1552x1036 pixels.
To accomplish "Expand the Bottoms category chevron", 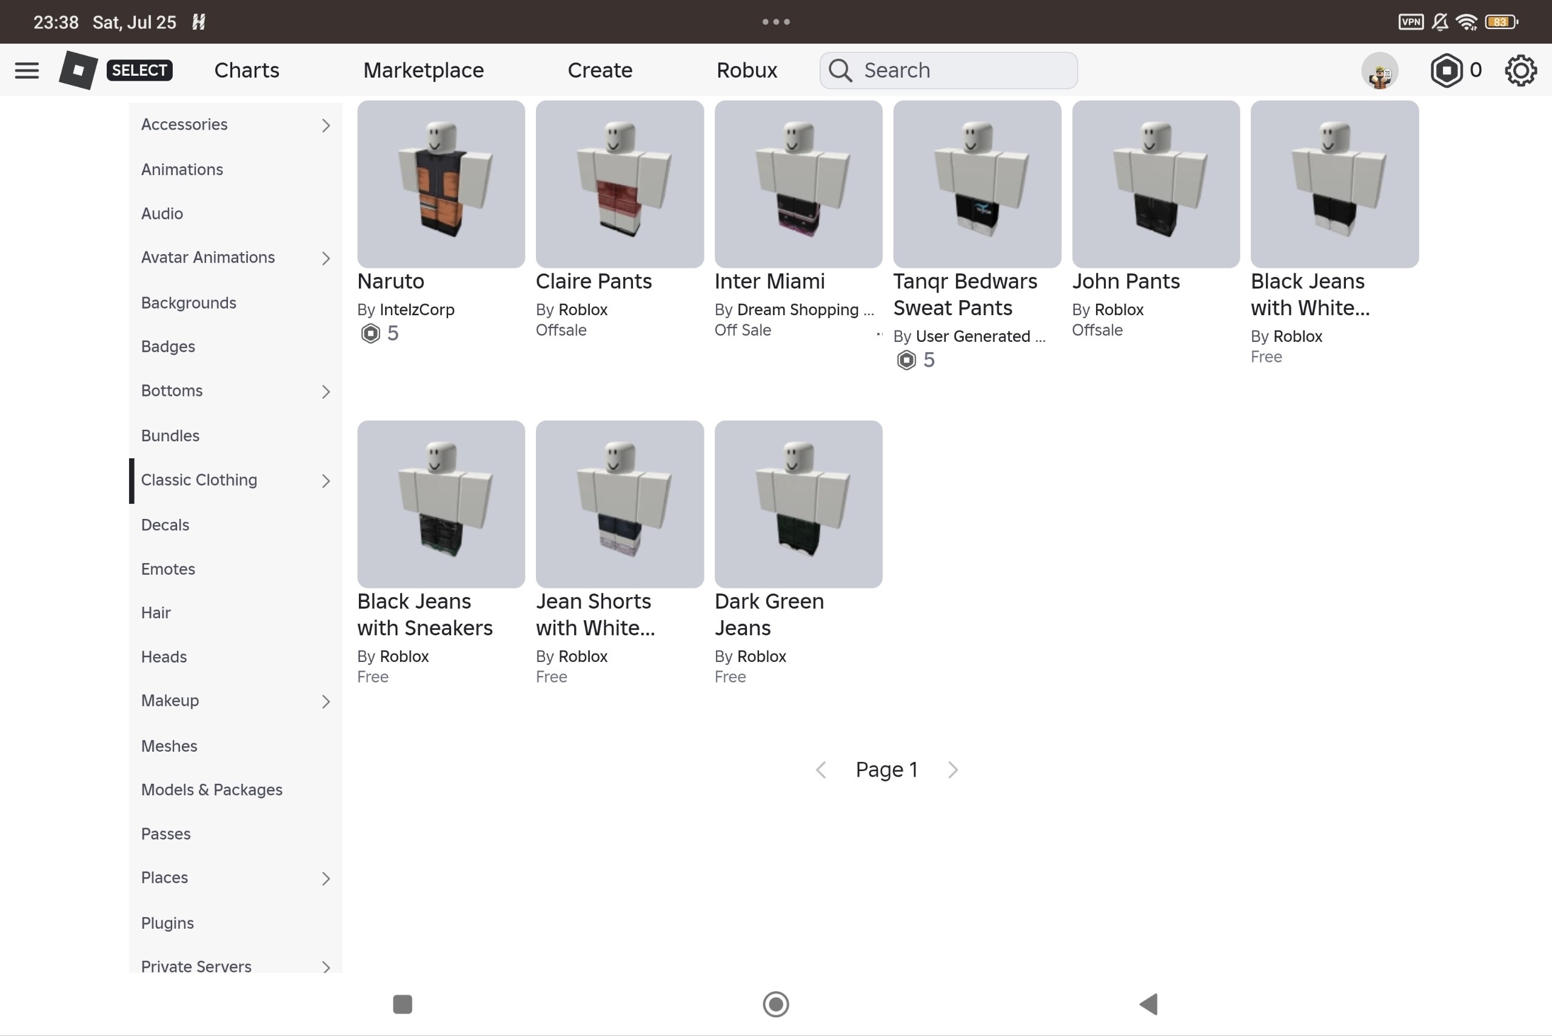I will tap(326, 392).
